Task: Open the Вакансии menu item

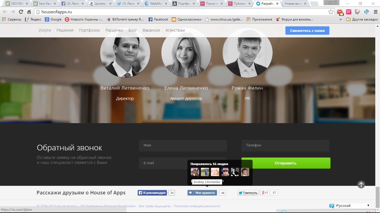Action: (x=151, y=30)
